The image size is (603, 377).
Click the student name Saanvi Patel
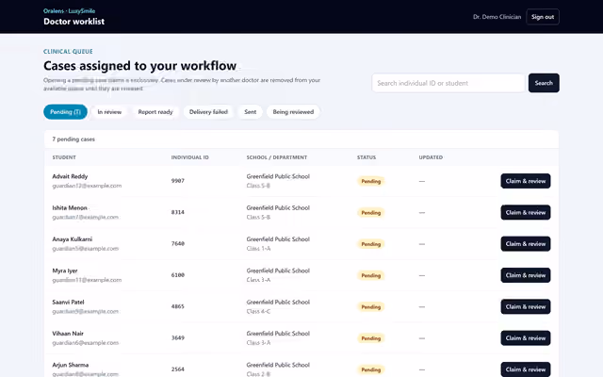(x=68, y=302)
